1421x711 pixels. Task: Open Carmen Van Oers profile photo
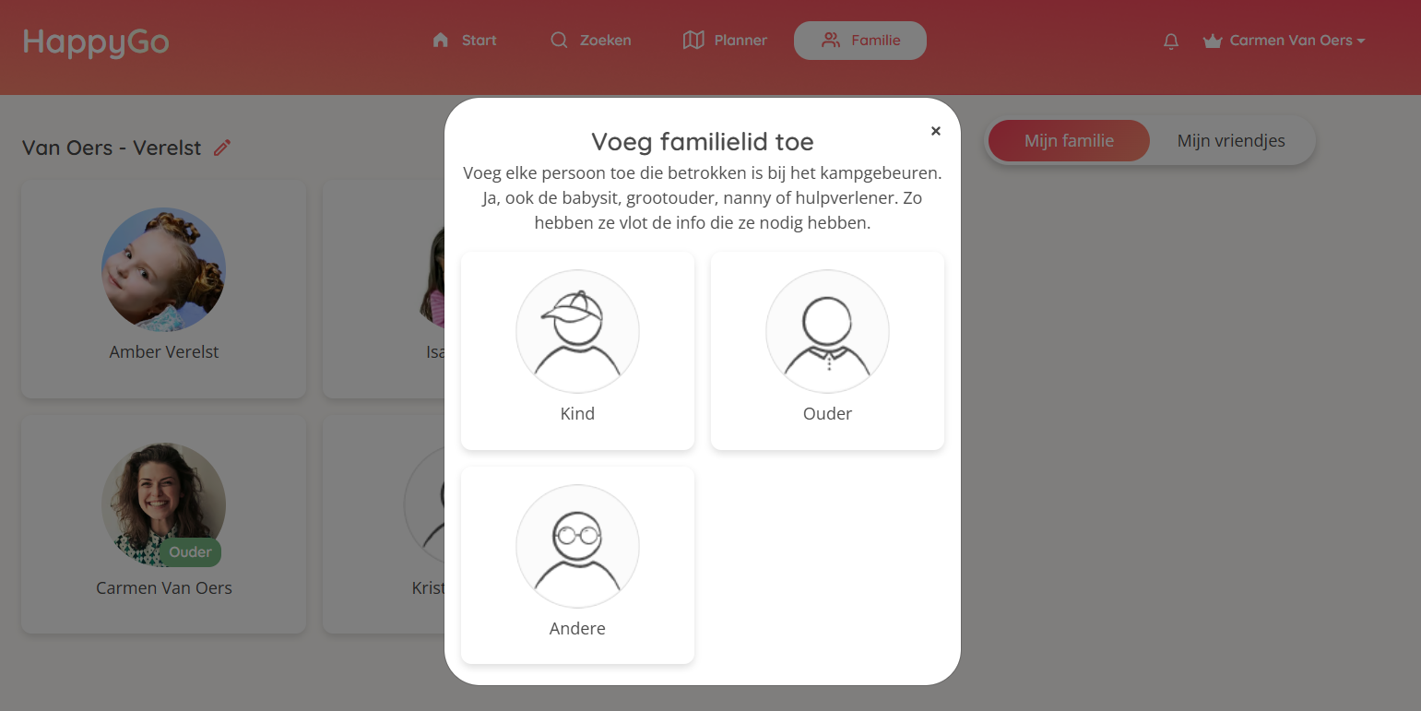click(163, 504)
